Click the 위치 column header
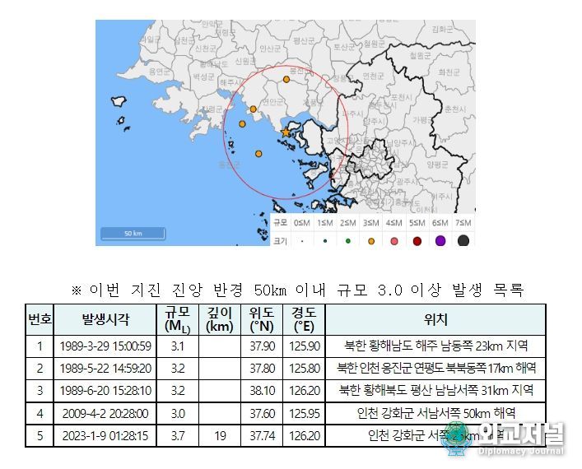This screenshot has height=469, width=582. coord(435,319)
